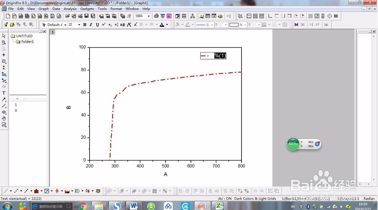Select the Arrow drawing tool

point(4,99)
